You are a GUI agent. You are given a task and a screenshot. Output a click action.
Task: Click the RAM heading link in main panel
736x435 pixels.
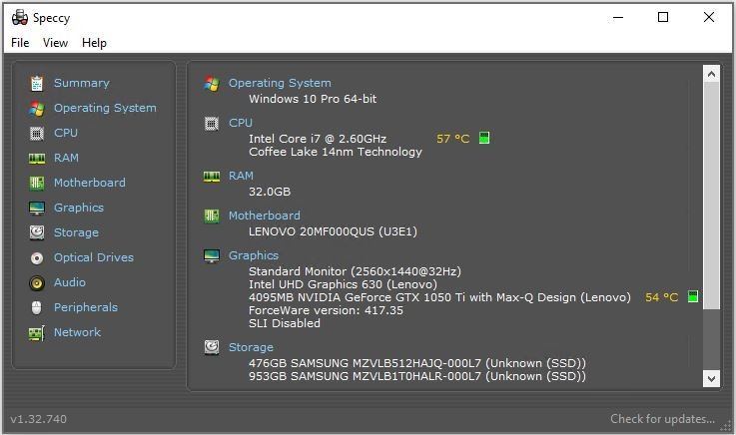(241, 176)
